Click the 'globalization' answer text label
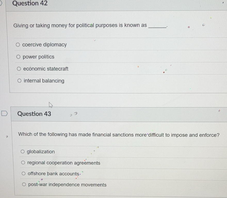227x198 pixels. (41, 152)
